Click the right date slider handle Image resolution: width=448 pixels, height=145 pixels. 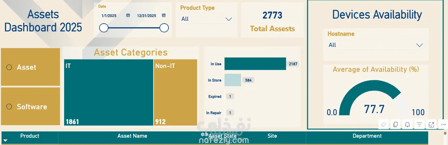click(x=164, y=28)
